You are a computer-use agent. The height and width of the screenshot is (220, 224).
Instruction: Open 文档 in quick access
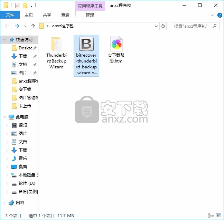[x=23, y=64]
